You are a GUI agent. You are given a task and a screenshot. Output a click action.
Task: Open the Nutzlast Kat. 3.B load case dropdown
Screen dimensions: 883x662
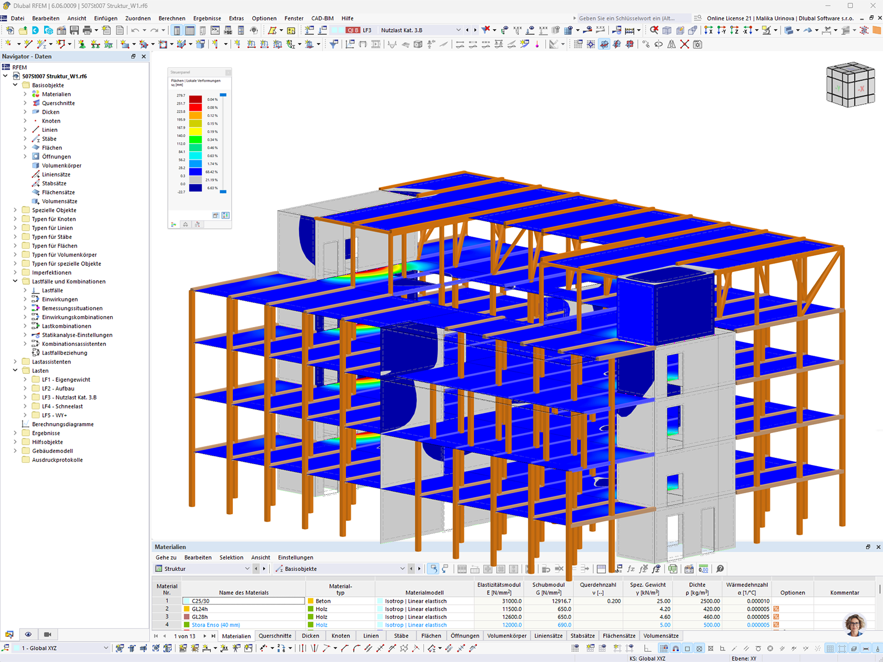458,30
